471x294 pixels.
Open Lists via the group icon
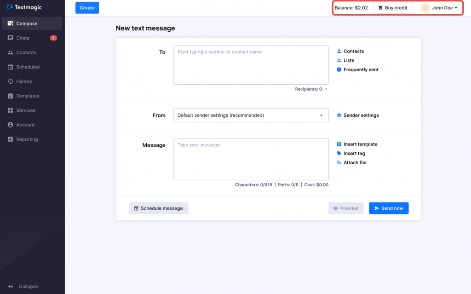[339, 60]
